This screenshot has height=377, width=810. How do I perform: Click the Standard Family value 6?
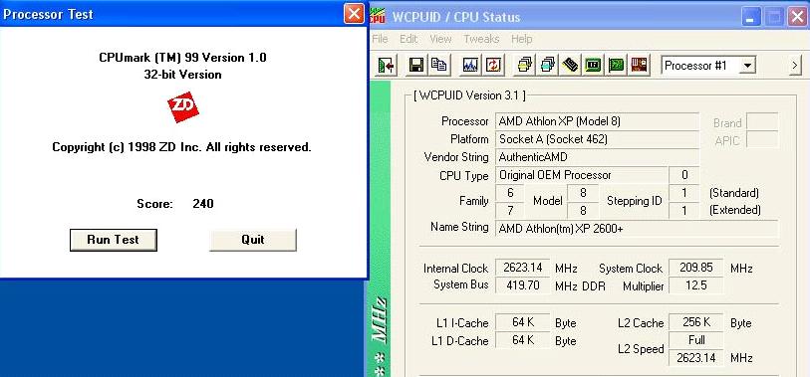point(510,192)
